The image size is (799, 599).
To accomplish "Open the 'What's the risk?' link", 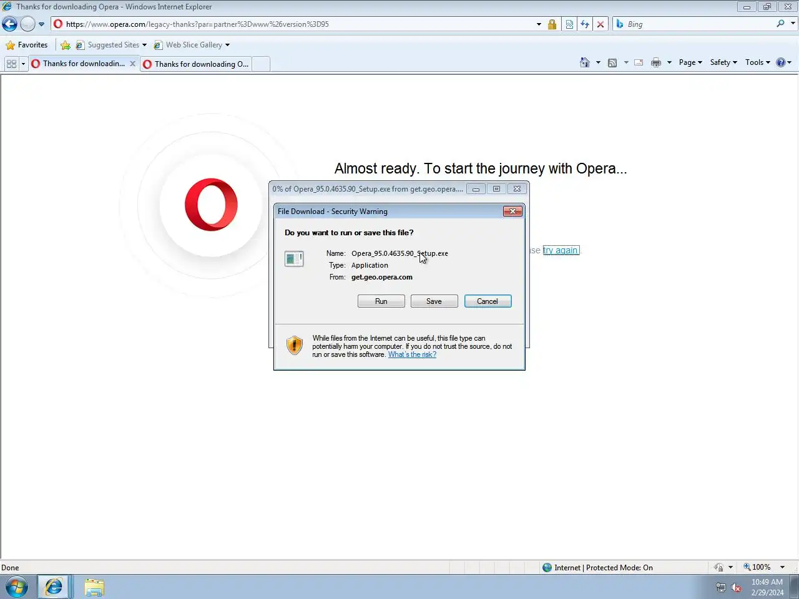I will pyautogui.click(x=412, y=354).
